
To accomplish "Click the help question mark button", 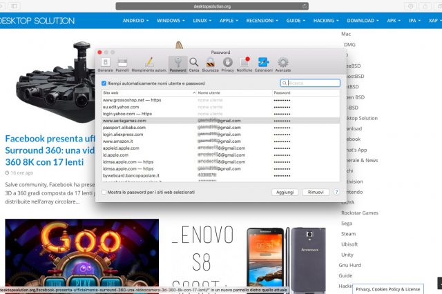I will point(336,192).
